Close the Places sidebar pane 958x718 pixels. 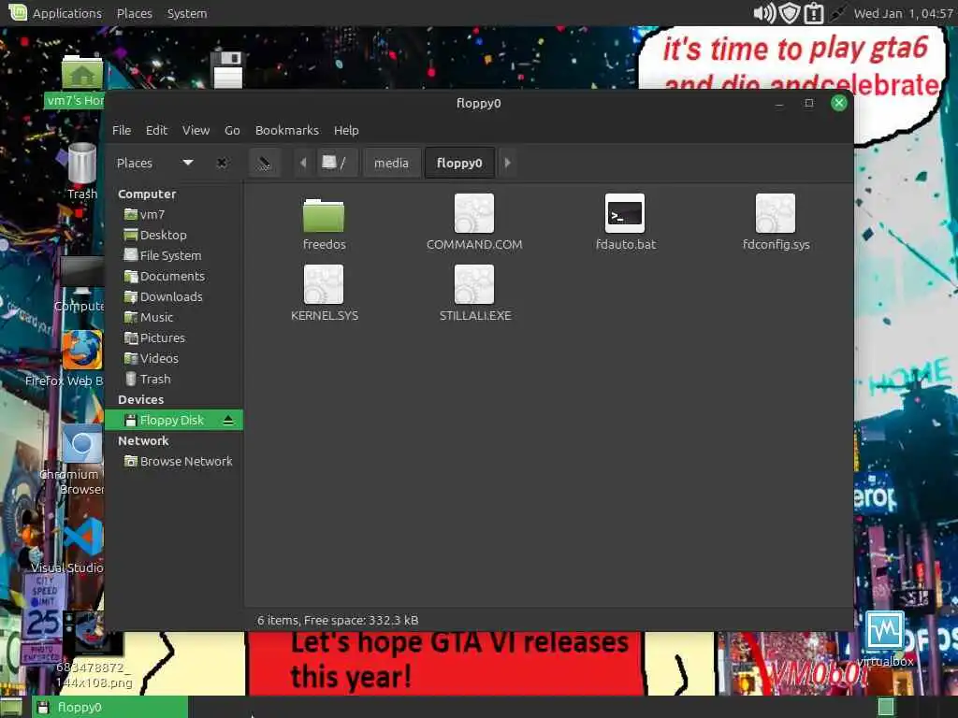[222, 163]
